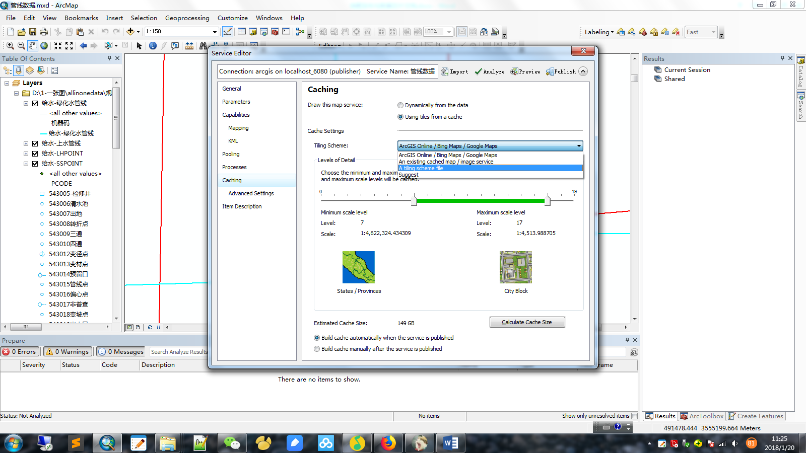This screenshot has height=453, width=806.
Task: Collapse the 给水-SSPOINT layer
Action: [26, 164]
